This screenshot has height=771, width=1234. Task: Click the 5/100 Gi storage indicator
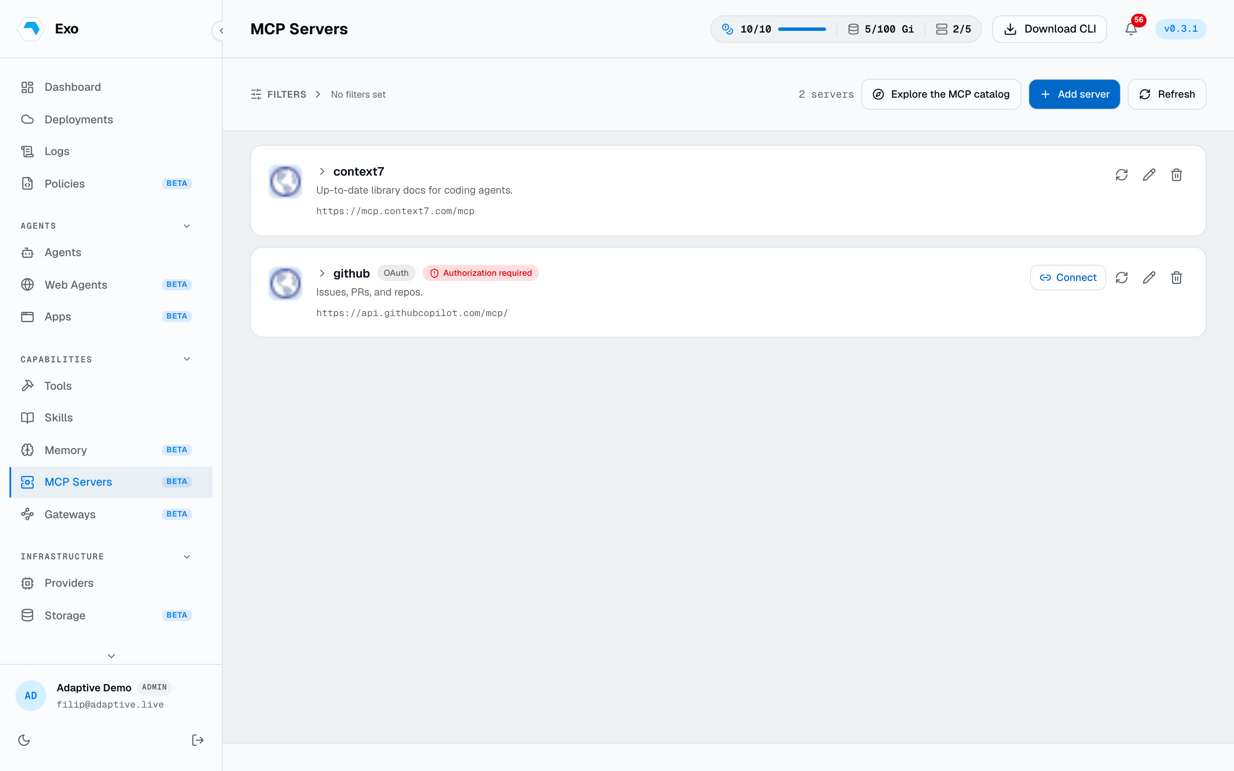[x=881, y=29]
